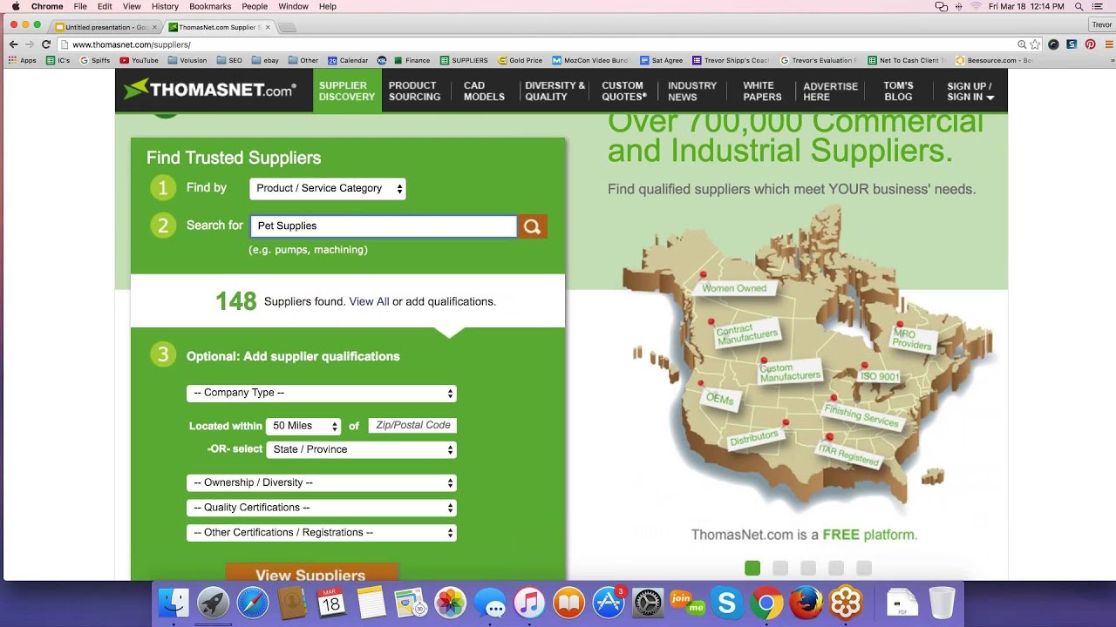Launch Firefox from the dock
1116x627 pixels.
coord(806,603)
